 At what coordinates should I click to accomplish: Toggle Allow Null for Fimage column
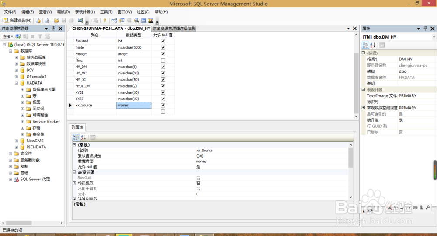163,54
